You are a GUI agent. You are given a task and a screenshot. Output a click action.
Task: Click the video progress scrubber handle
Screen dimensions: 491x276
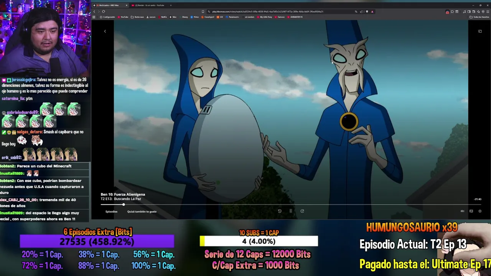click(124, 205)
